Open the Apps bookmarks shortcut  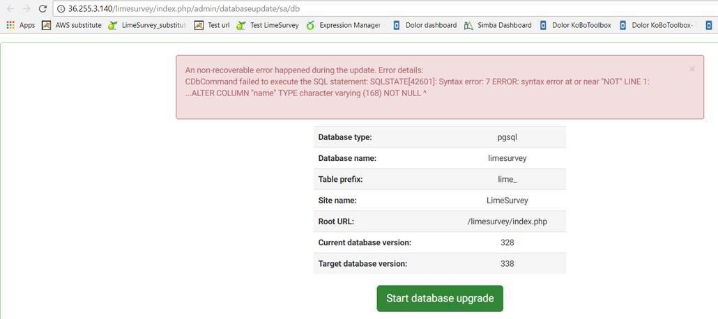21,25
